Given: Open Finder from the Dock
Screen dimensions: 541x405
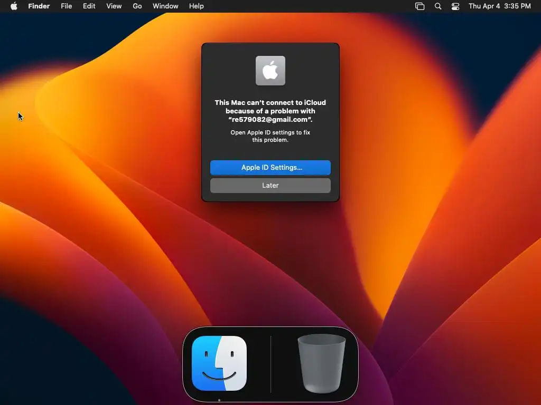Looking at the screenshot, I should tap(219, 363).
